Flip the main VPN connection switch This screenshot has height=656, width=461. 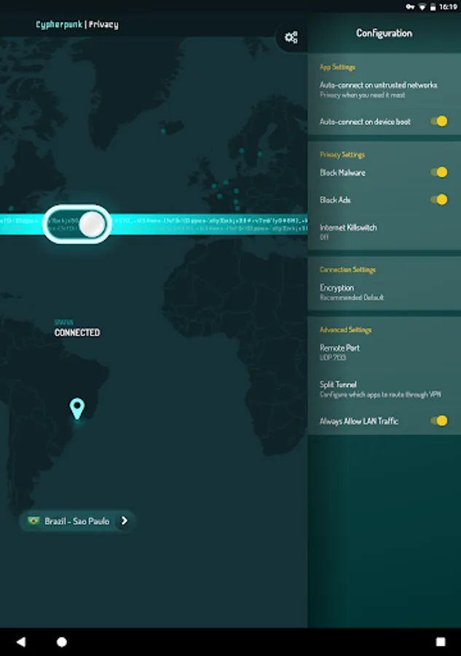[77, 224]
